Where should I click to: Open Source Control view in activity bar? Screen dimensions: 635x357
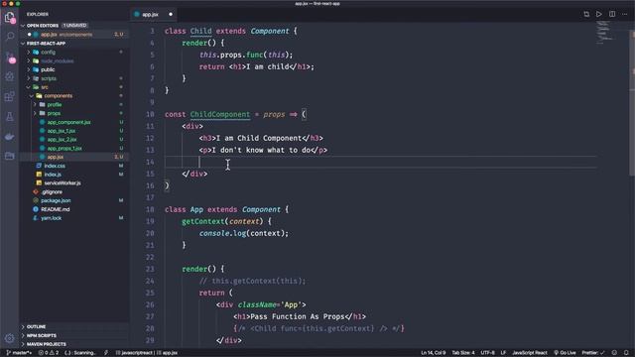pos(10,57)
